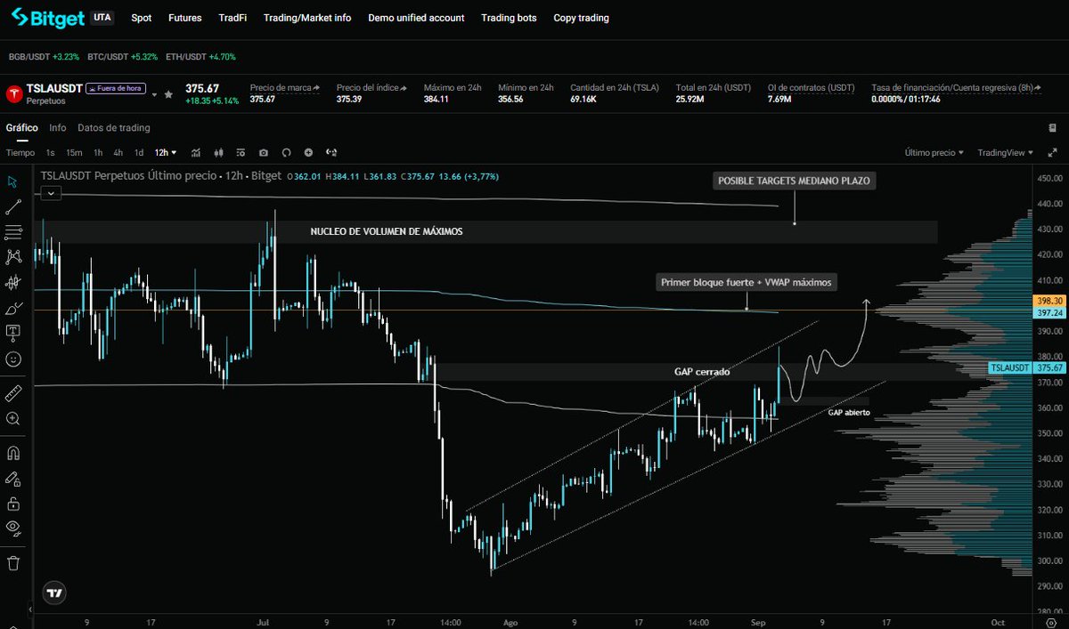The height and width of the screenshot is (629, 1069).
Task: Open the Último precio dropdown
Action: pos(934,153)
